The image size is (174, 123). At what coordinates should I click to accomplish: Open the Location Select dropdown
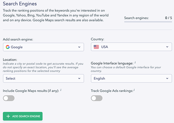(x=43, y=78)
